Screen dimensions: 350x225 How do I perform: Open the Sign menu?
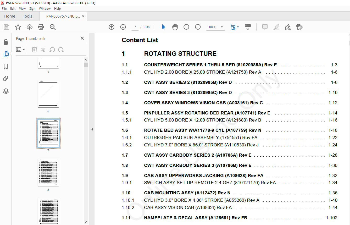click(32, 9)
